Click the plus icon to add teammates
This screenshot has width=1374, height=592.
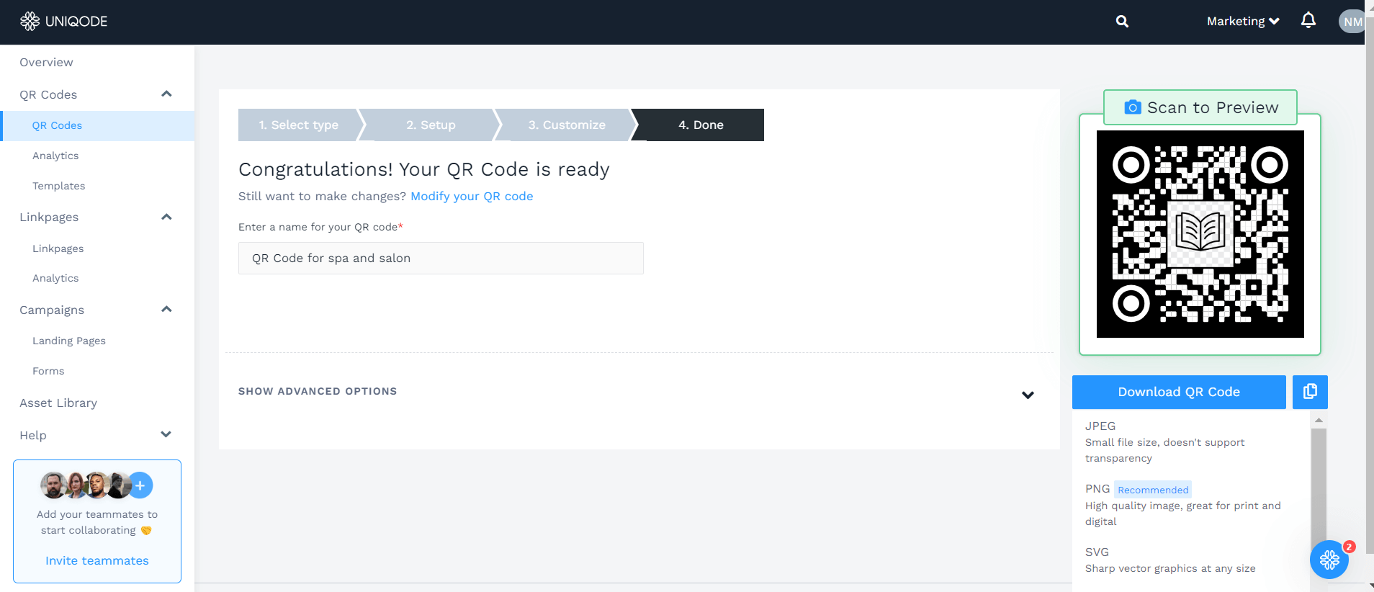click(x=140, y=485)
